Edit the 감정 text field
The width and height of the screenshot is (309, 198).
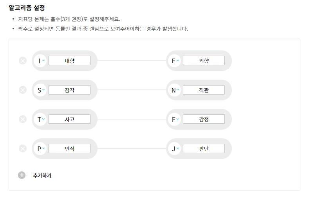click(x=204, y=119)
